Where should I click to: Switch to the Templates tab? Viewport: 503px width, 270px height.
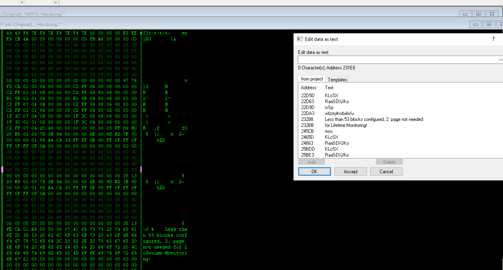click(x=337, y=80)
